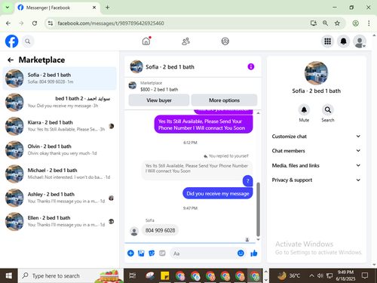Reload the Messenger page
This screenshot has height=283, width=377.
click(35, 23)
